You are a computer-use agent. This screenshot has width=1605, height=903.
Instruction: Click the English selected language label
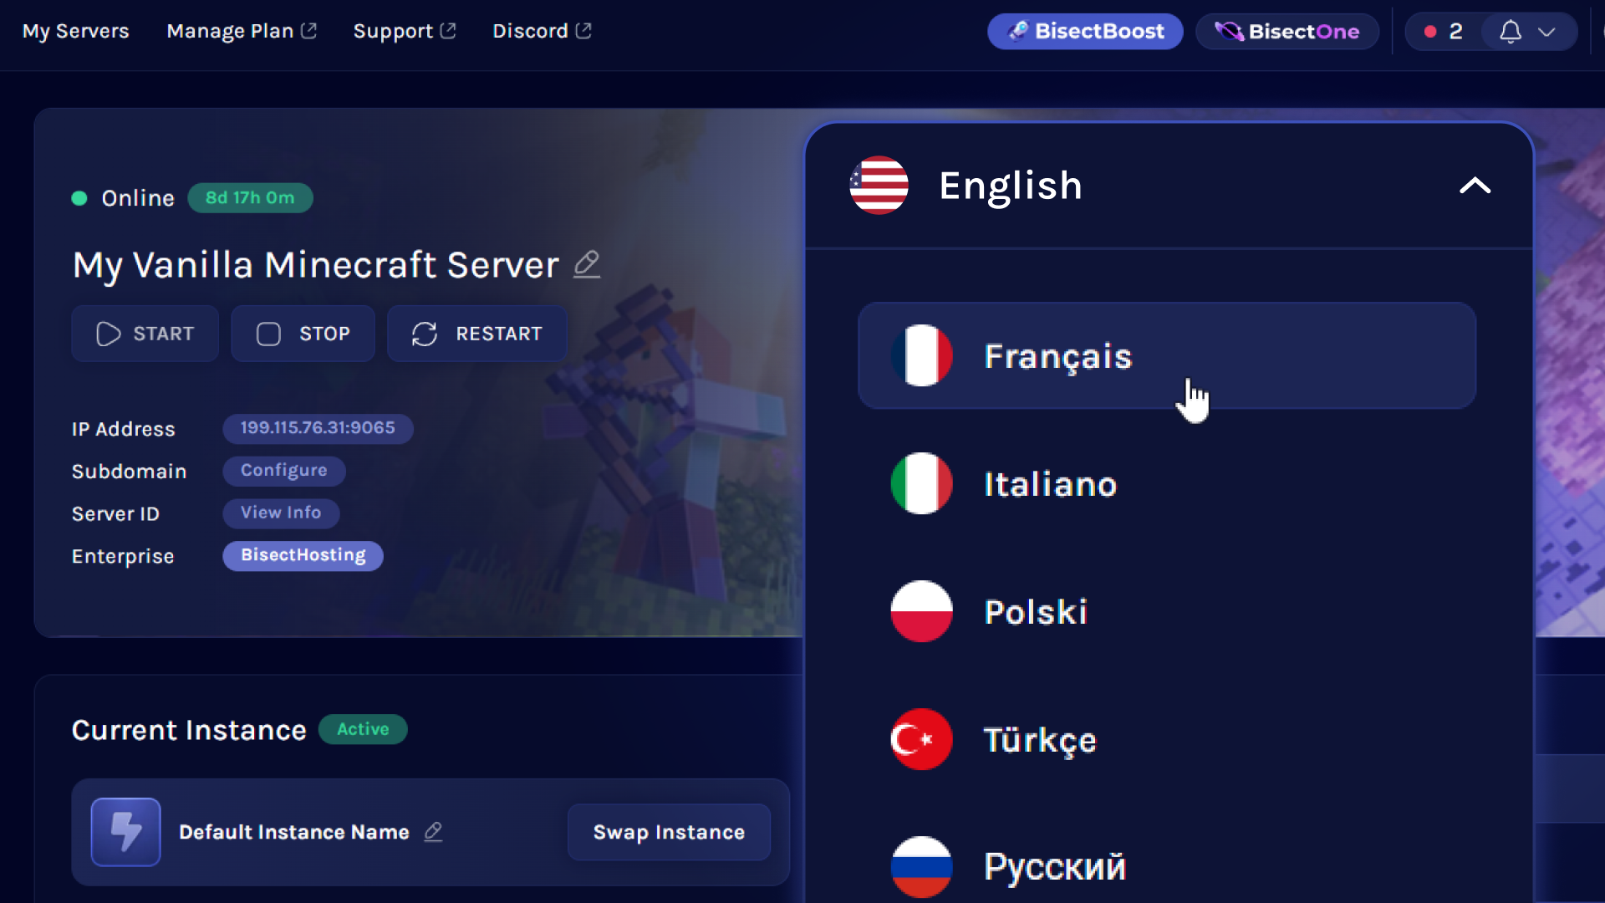click(x=1011, y=186)
